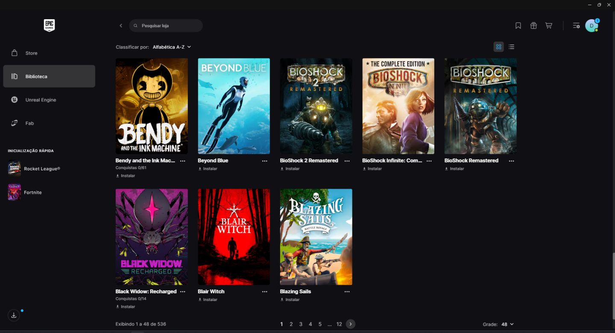Install Black Widow: Recharged
615x333 pixels.
click(126, 307)
